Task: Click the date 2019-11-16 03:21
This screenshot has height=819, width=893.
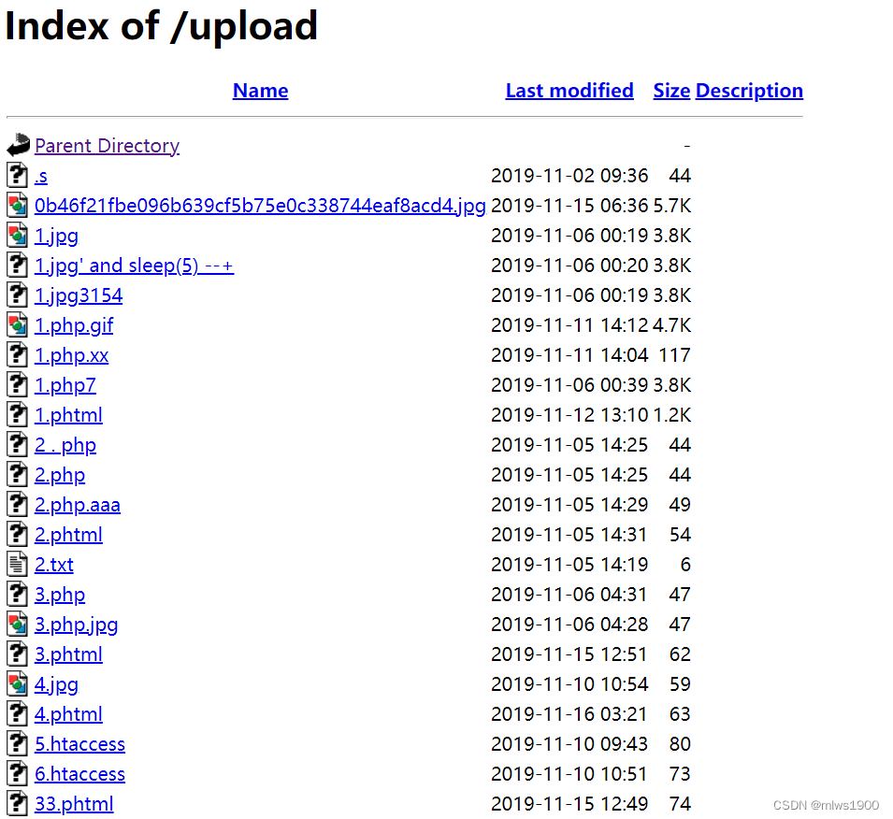Action: (x=569, y=714)
